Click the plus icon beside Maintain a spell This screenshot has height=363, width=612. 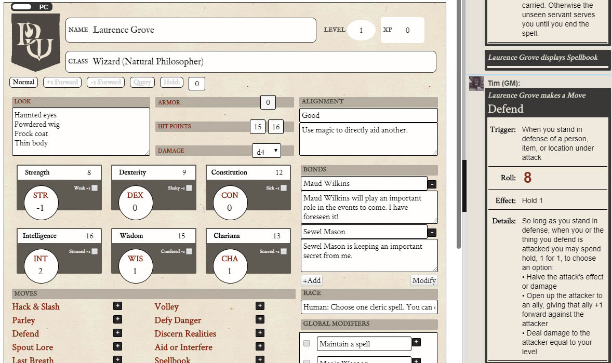tap(416, 343)
